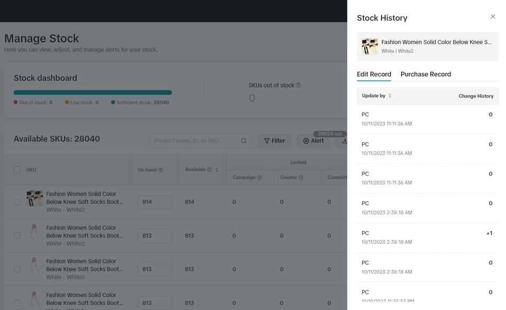This screenshot has height=310, width=506.
Task: Click the On hand field showing 814
Action: (x=154, y=202)
